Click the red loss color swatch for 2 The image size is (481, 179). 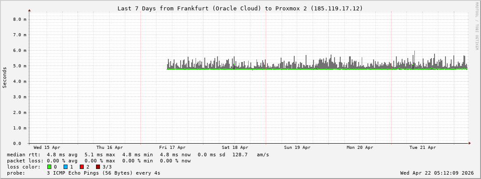pos(82,167)
